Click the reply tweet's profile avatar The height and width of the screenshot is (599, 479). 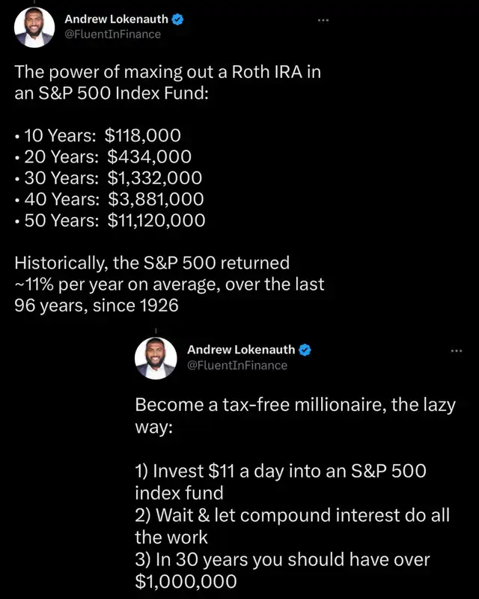point(155,358)
